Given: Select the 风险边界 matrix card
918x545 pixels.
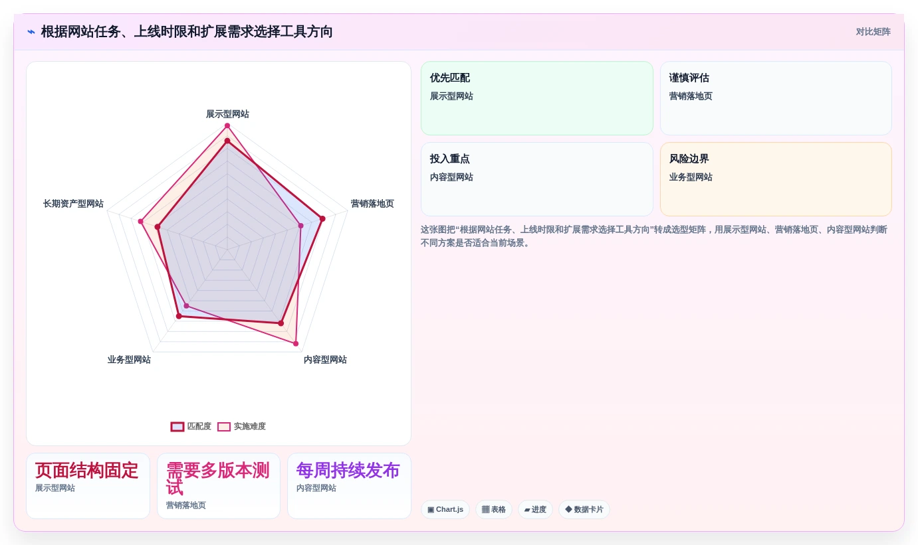Looking at the screenshot, I should click(x=776, y=179).
